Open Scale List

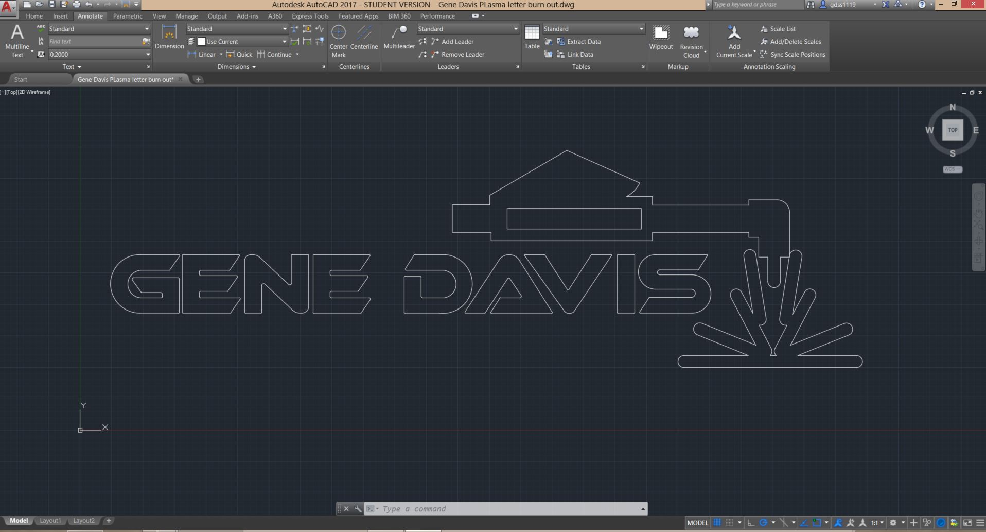click(x=778, y=29)
